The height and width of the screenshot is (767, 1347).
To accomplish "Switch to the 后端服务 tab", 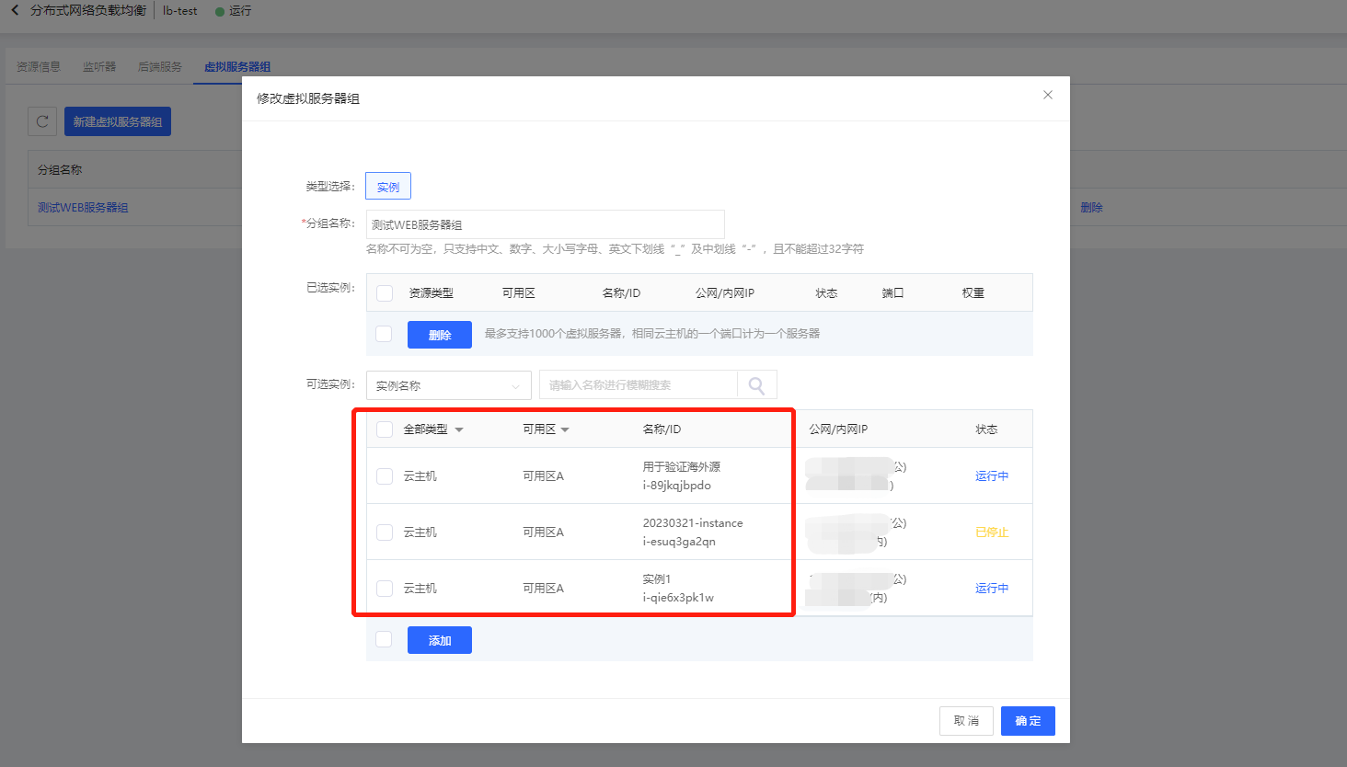I will (160, 66).
